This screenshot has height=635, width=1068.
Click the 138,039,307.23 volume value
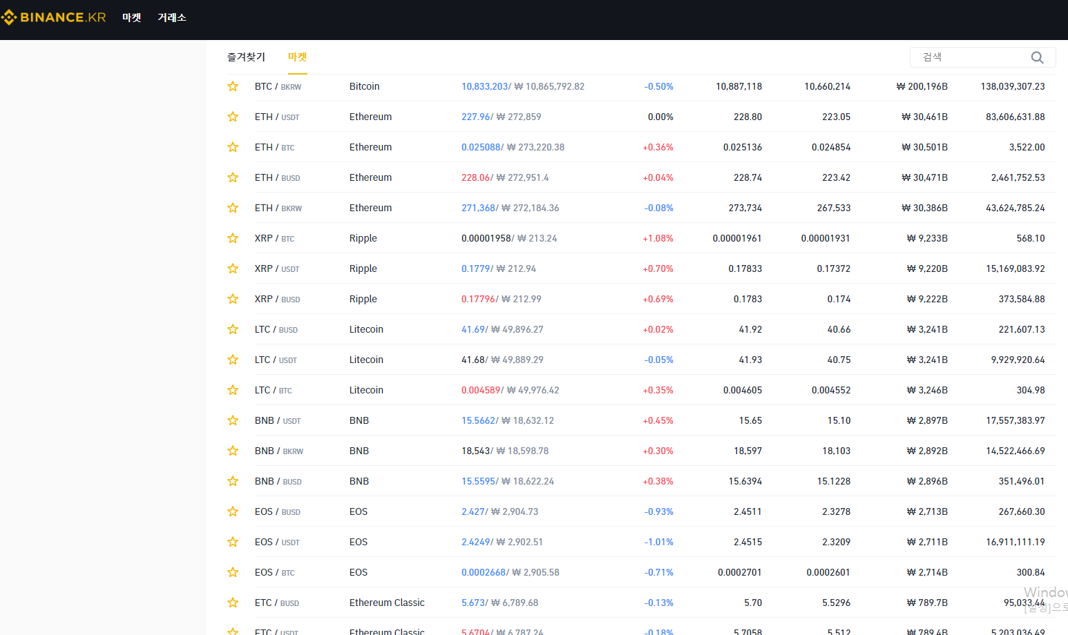1013,86
